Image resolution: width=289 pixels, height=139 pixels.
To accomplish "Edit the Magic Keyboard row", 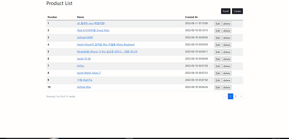I will [218, 45].
